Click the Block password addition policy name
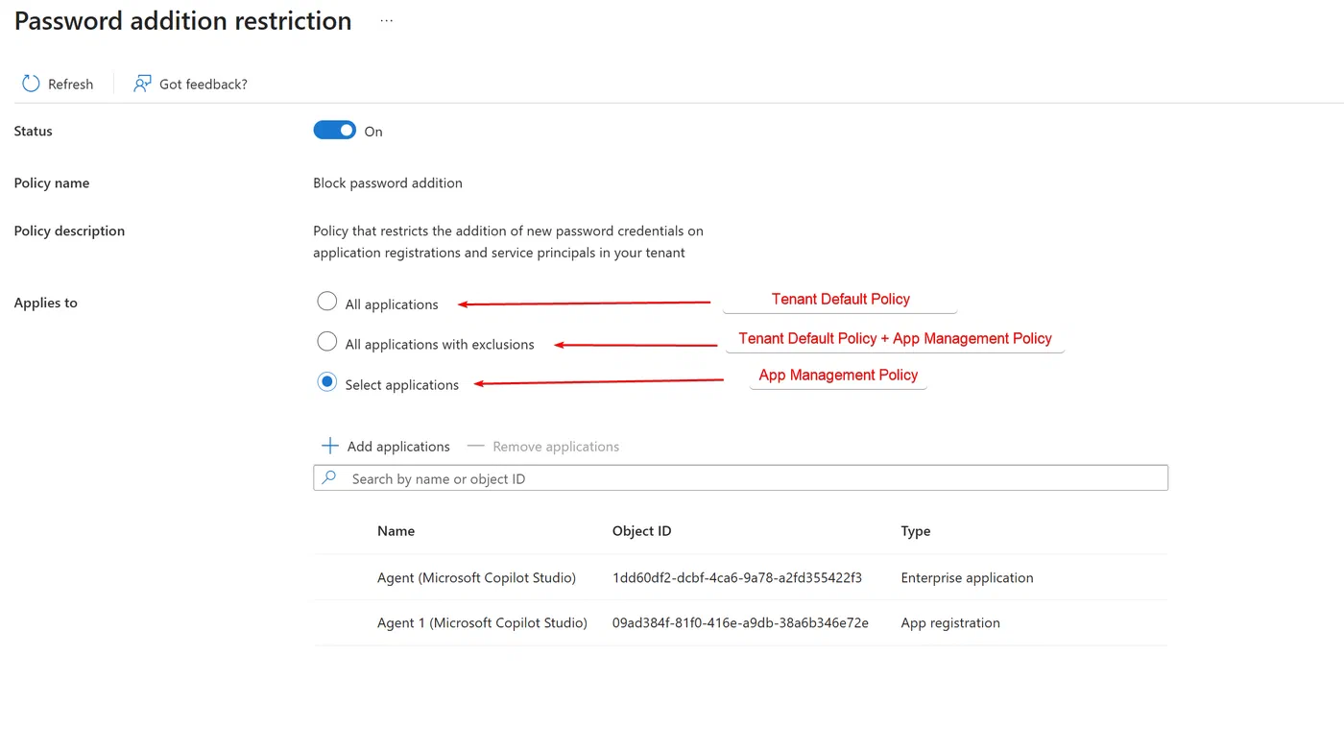 click(x=388, y=183)
